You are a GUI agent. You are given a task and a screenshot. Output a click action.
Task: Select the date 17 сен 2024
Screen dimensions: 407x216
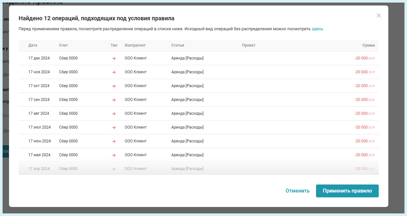coord(39,100)
